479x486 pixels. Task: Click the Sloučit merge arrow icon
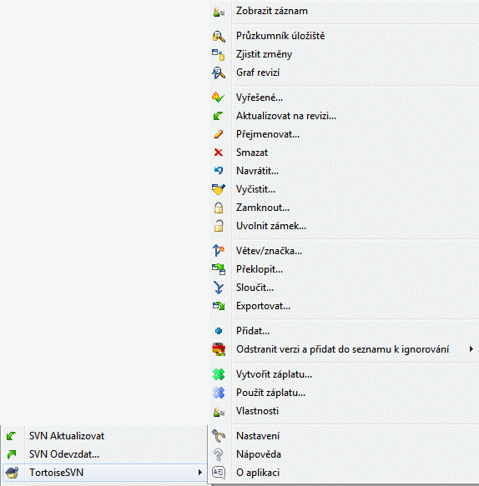pos(219,288)
